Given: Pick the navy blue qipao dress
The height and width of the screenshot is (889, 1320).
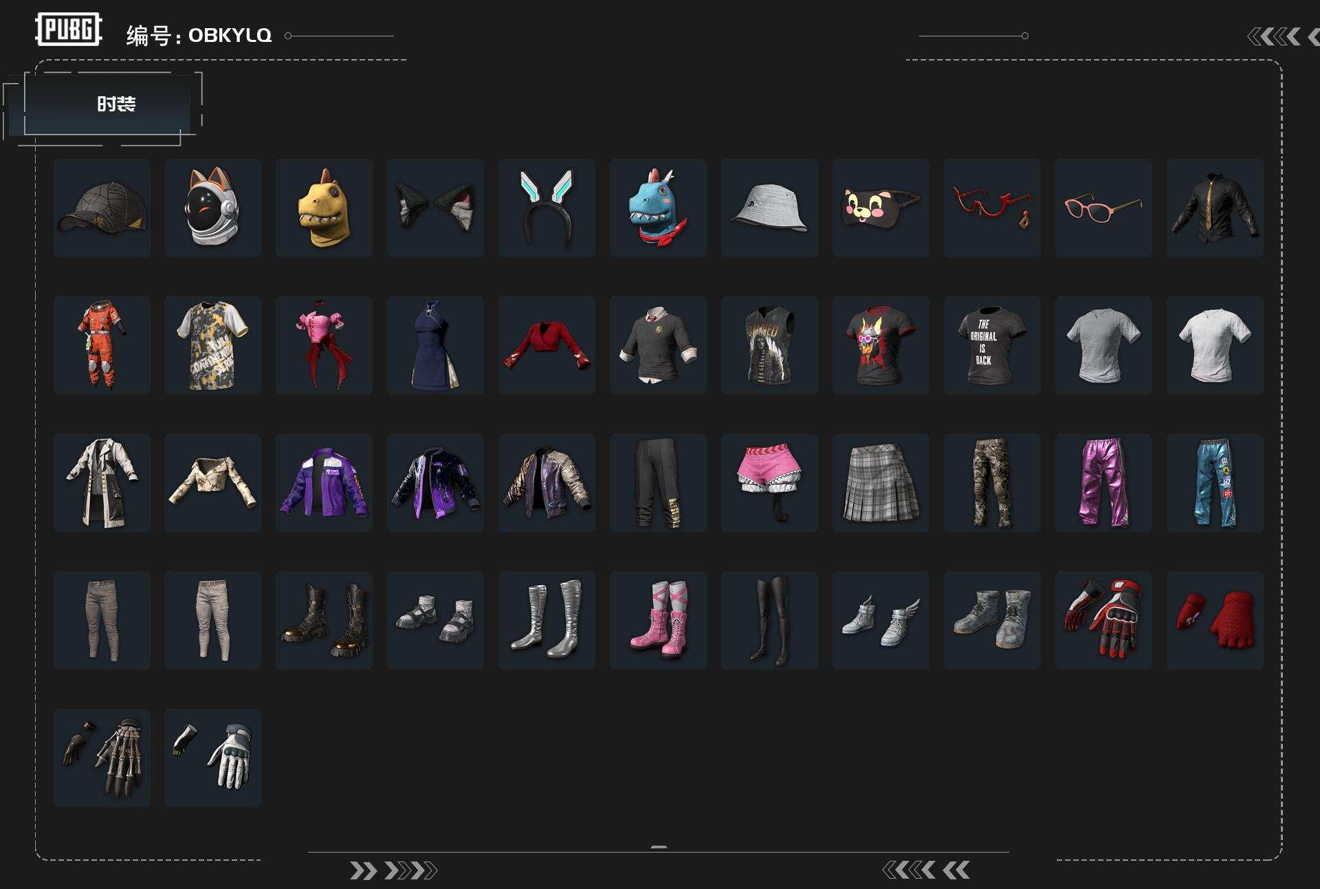Looking at the screenshot, I should tap(435, 345).
